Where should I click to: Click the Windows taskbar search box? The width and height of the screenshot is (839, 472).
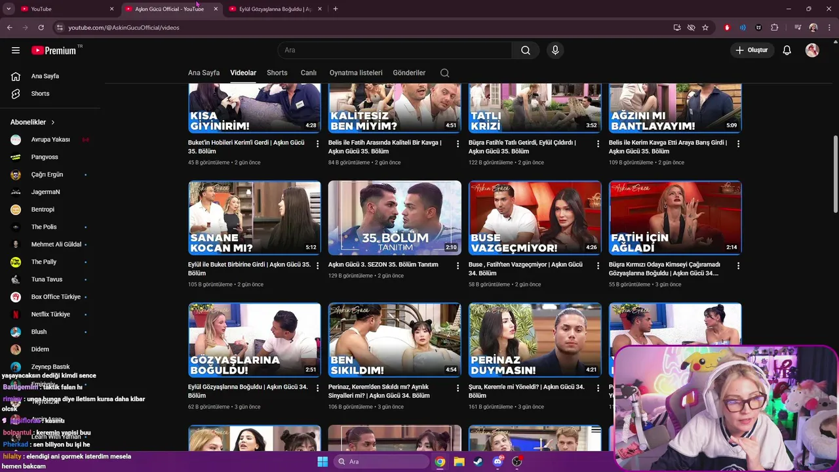381,462
